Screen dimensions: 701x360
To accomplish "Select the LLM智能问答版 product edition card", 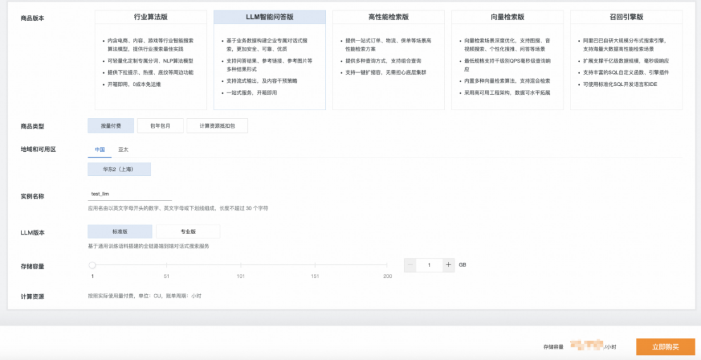I will [270, 60].
